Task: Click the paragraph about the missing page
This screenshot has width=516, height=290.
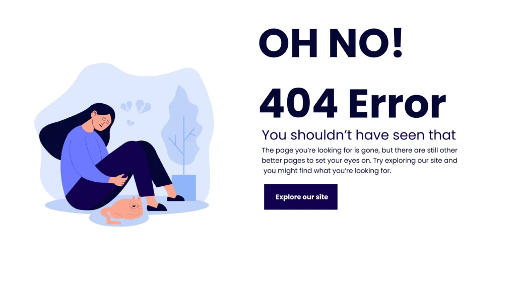Action: tap(359, 160)
